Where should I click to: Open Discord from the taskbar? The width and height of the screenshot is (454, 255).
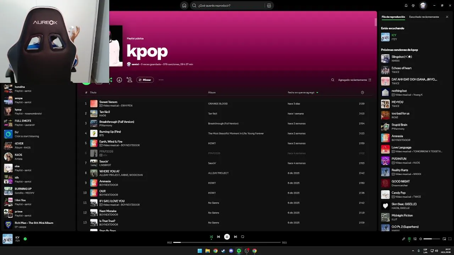pos(231,251)
